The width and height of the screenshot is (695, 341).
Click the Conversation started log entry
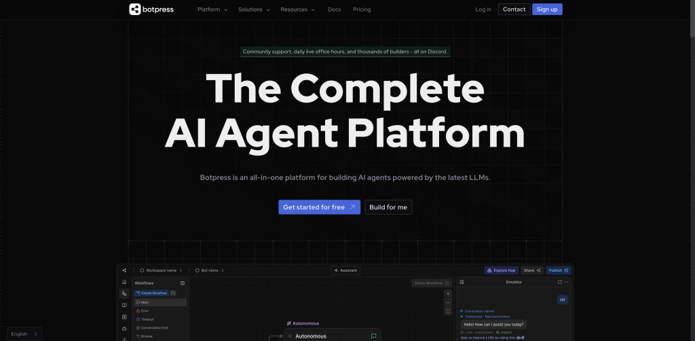[477, 311]
